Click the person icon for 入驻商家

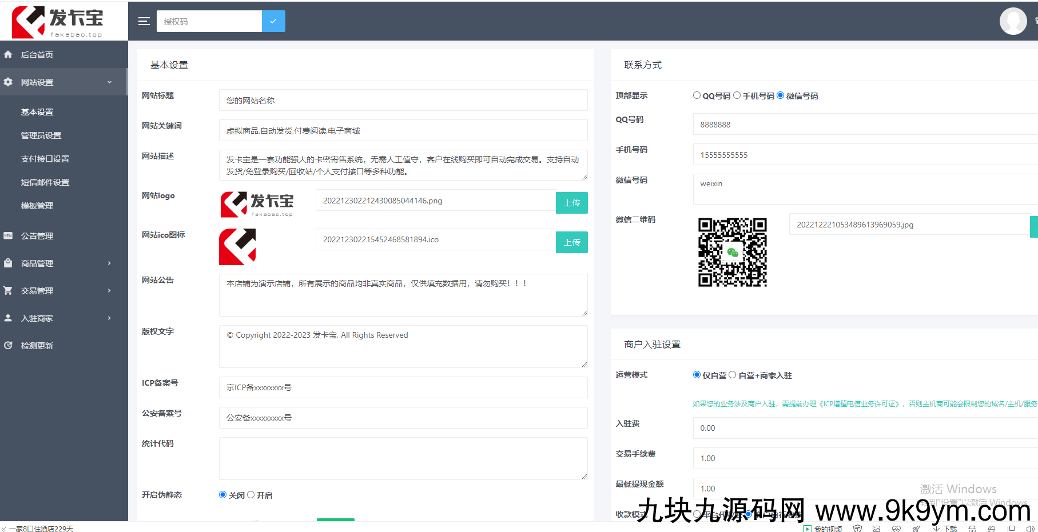click(8, 318)
